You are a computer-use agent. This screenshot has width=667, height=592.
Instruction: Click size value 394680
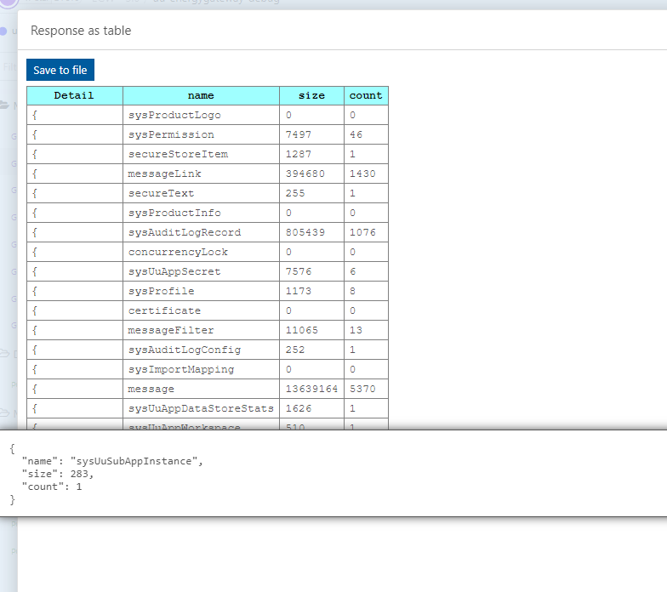305,174
